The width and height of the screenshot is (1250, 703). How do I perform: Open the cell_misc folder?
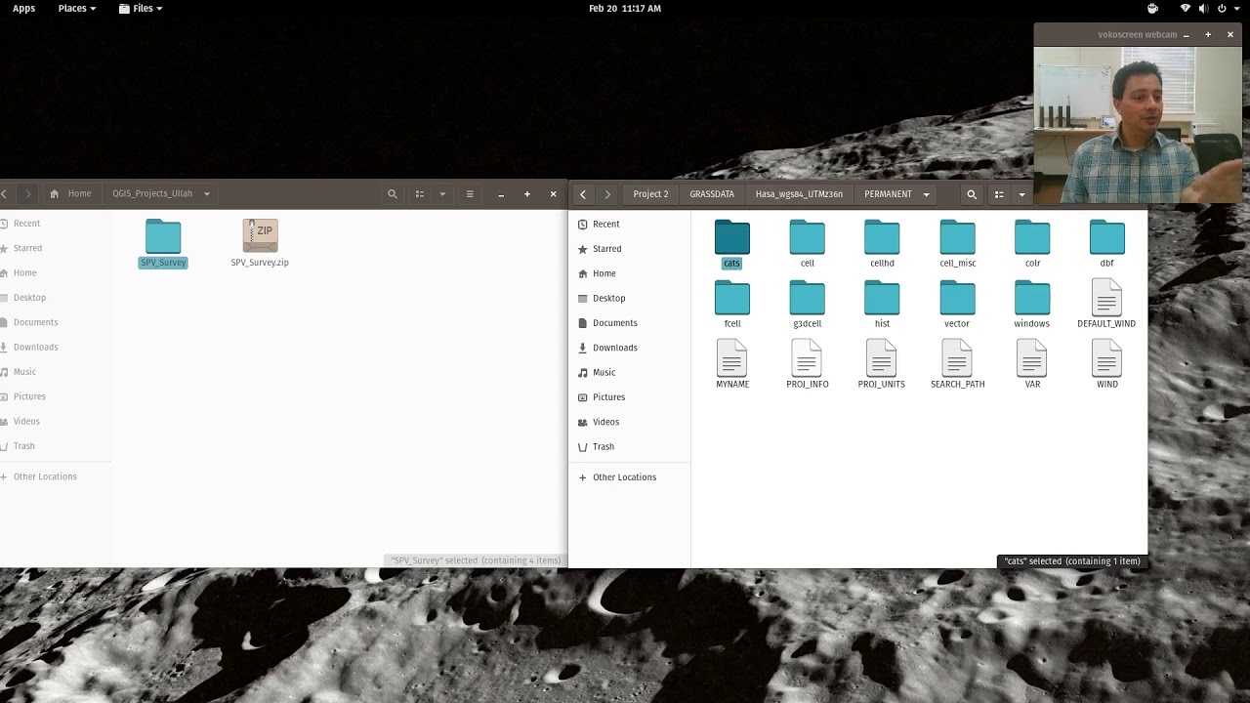pyautogui.click(x=957, y=244)
